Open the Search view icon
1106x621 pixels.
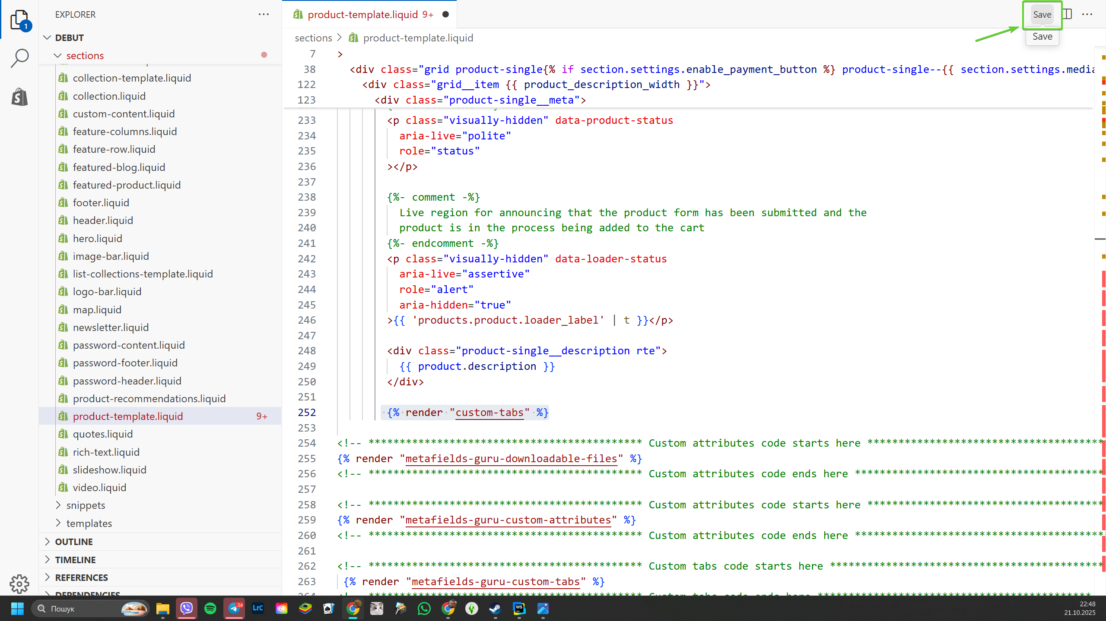[19, 58]
